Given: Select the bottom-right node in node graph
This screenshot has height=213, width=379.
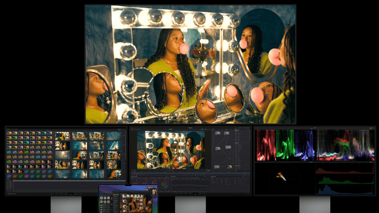Looking at the screenshot, I should point(230,167).
